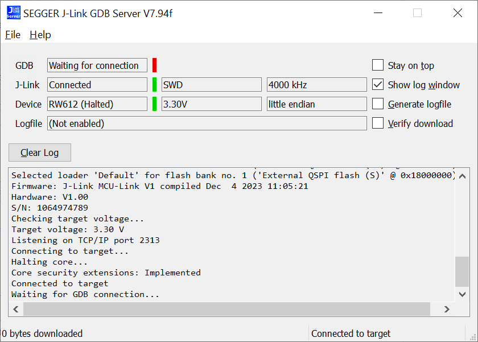Click the green J-Link status indicator
478x342 pixels.
154,85
